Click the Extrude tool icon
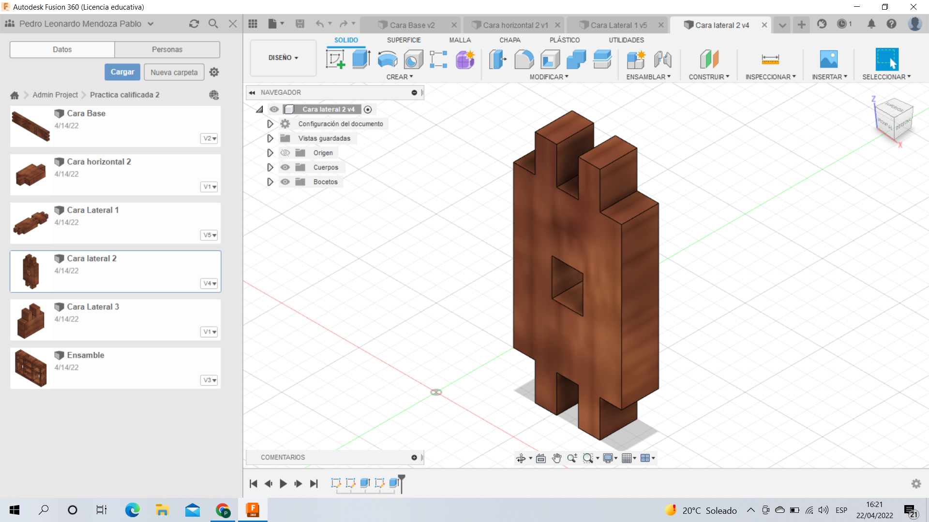 point(361,59)
